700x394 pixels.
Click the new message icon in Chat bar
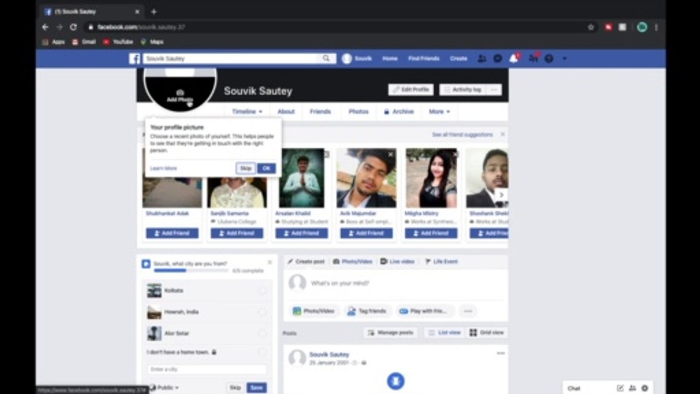[x=620, y=388]
